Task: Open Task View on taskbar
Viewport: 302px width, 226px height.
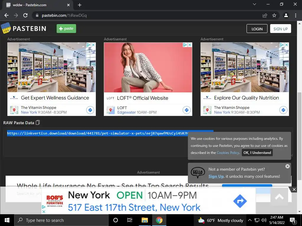Action: pyautogui.click(x=130, y=220)
